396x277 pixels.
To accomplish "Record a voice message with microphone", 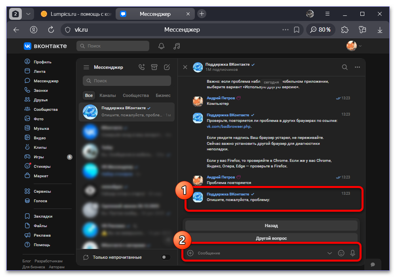I will point(352,253).
